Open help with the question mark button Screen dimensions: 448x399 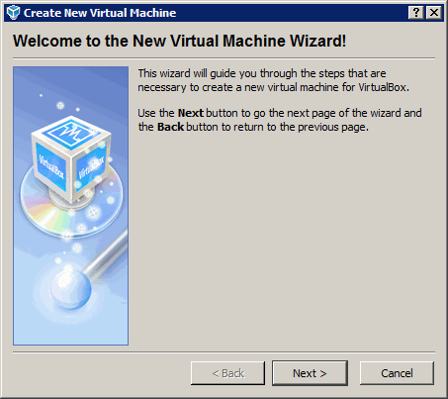tap(416, 13)
